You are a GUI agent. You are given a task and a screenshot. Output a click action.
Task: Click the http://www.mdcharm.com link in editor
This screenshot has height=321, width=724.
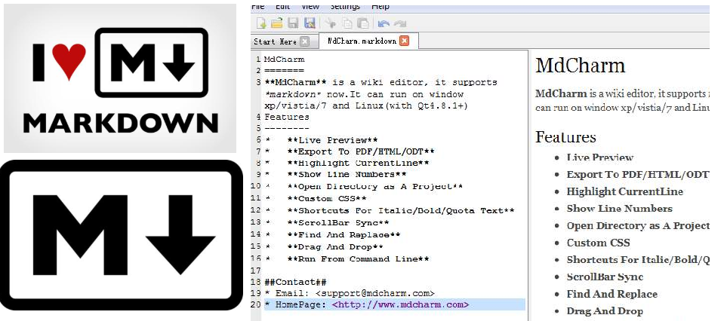pyautogui.click(x=400, y=304)
